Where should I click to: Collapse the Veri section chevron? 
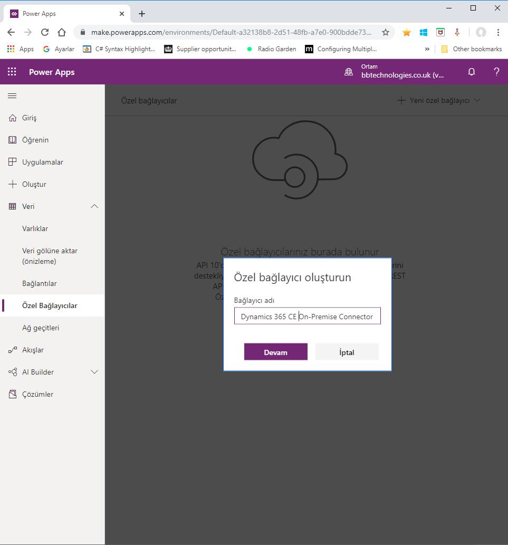click(x=94, y=206)
